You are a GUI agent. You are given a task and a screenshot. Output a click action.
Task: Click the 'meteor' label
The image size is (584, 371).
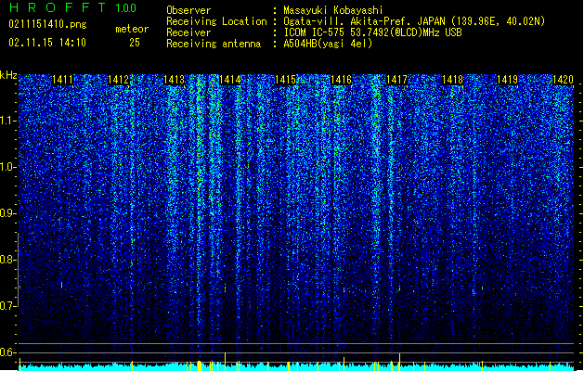(x=132, y=29)
